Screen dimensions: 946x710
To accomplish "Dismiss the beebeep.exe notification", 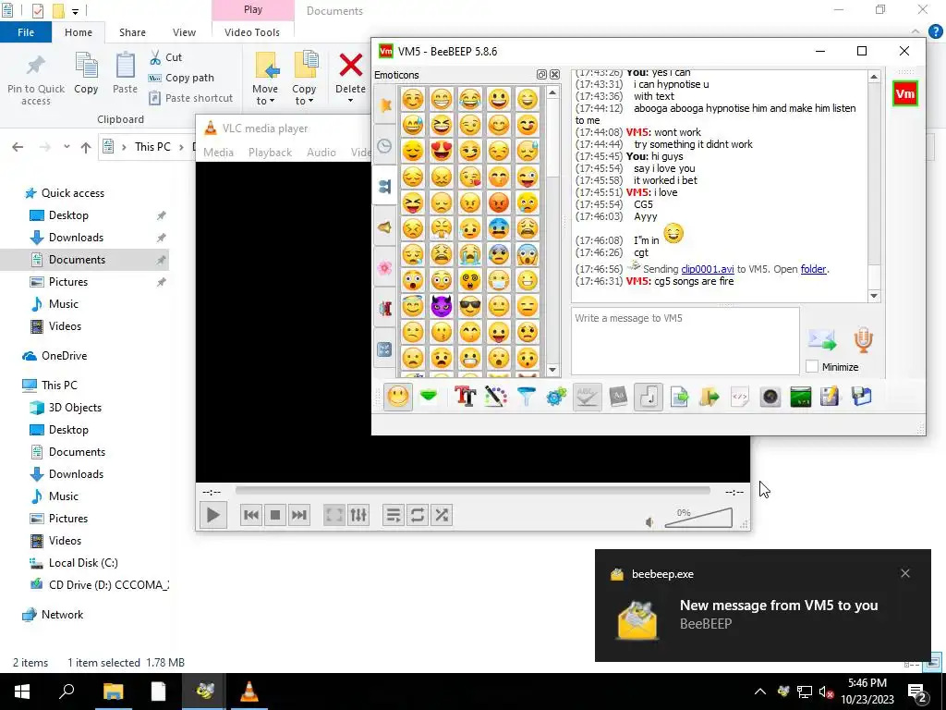I will 905,573.
